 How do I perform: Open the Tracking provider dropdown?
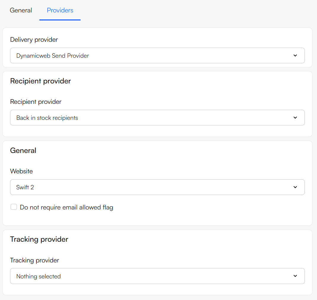tap(157, 276)
